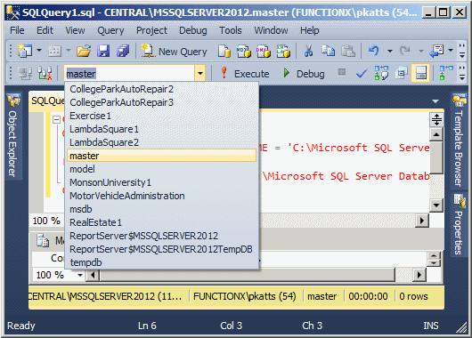Open the Template Browser side tab
This screenshot has width=472, height=338.
tap(459, 140)
